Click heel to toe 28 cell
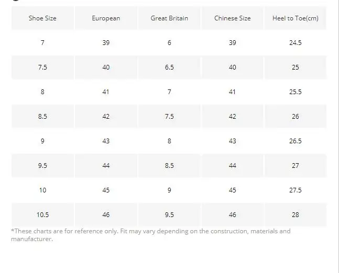 click(x=295, y=215)
